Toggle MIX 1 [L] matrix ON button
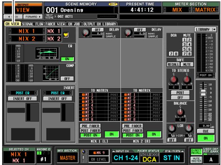 coord(112,134)
